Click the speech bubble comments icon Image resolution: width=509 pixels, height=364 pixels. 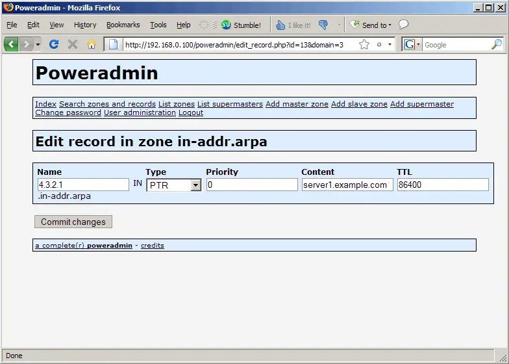point(404,25)
